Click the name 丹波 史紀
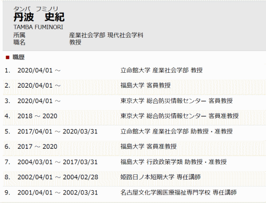This screenshot has height=203, width=266. (39, 17)
